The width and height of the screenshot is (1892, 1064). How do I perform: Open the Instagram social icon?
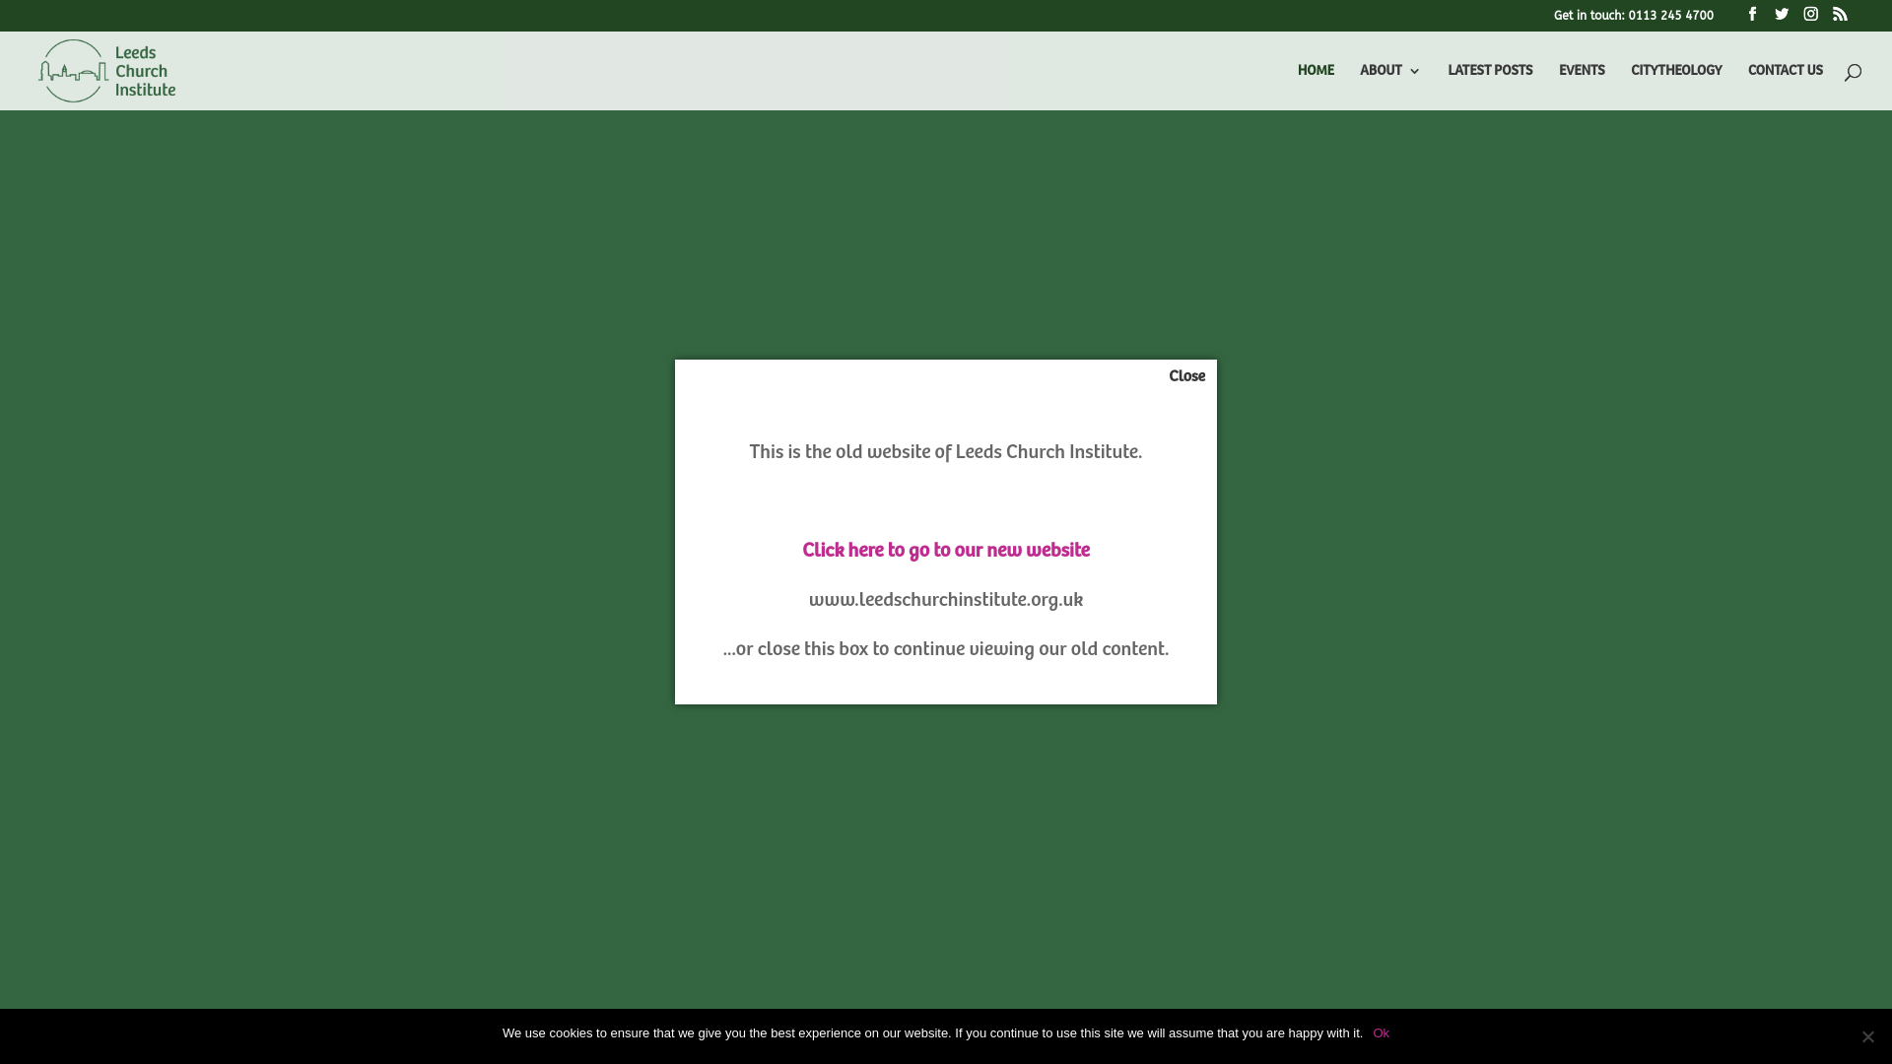tap(1811, 14)
